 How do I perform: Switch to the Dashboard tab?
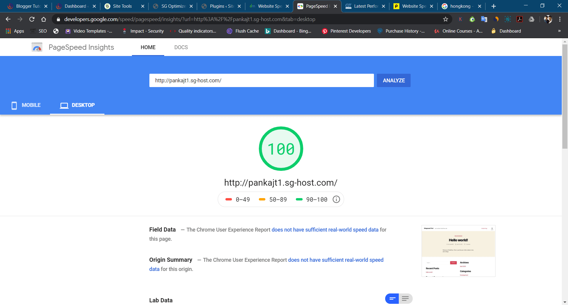(x=76, y=6)
